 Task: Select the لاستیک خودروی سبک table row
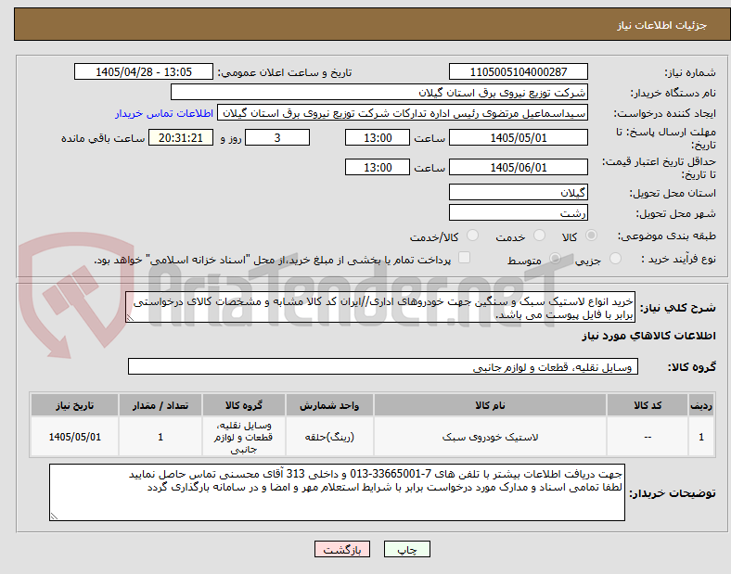tap(372, 437)
